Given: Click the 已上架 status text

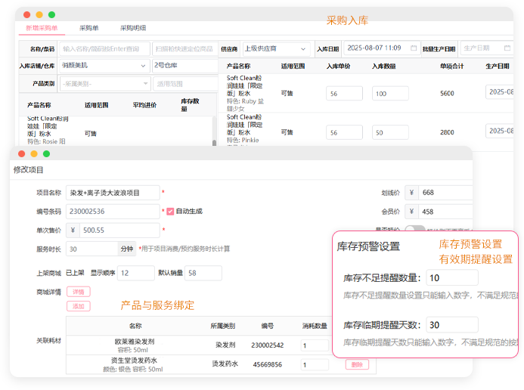Looking at the screenshot, I should 75,273.
